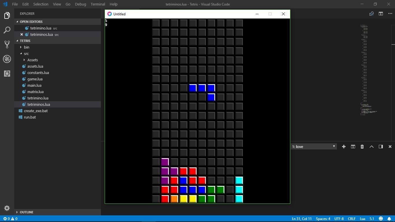Open matrix.lua in the explorer
This screenshot has width=395, height=222.
coord(57,92)
